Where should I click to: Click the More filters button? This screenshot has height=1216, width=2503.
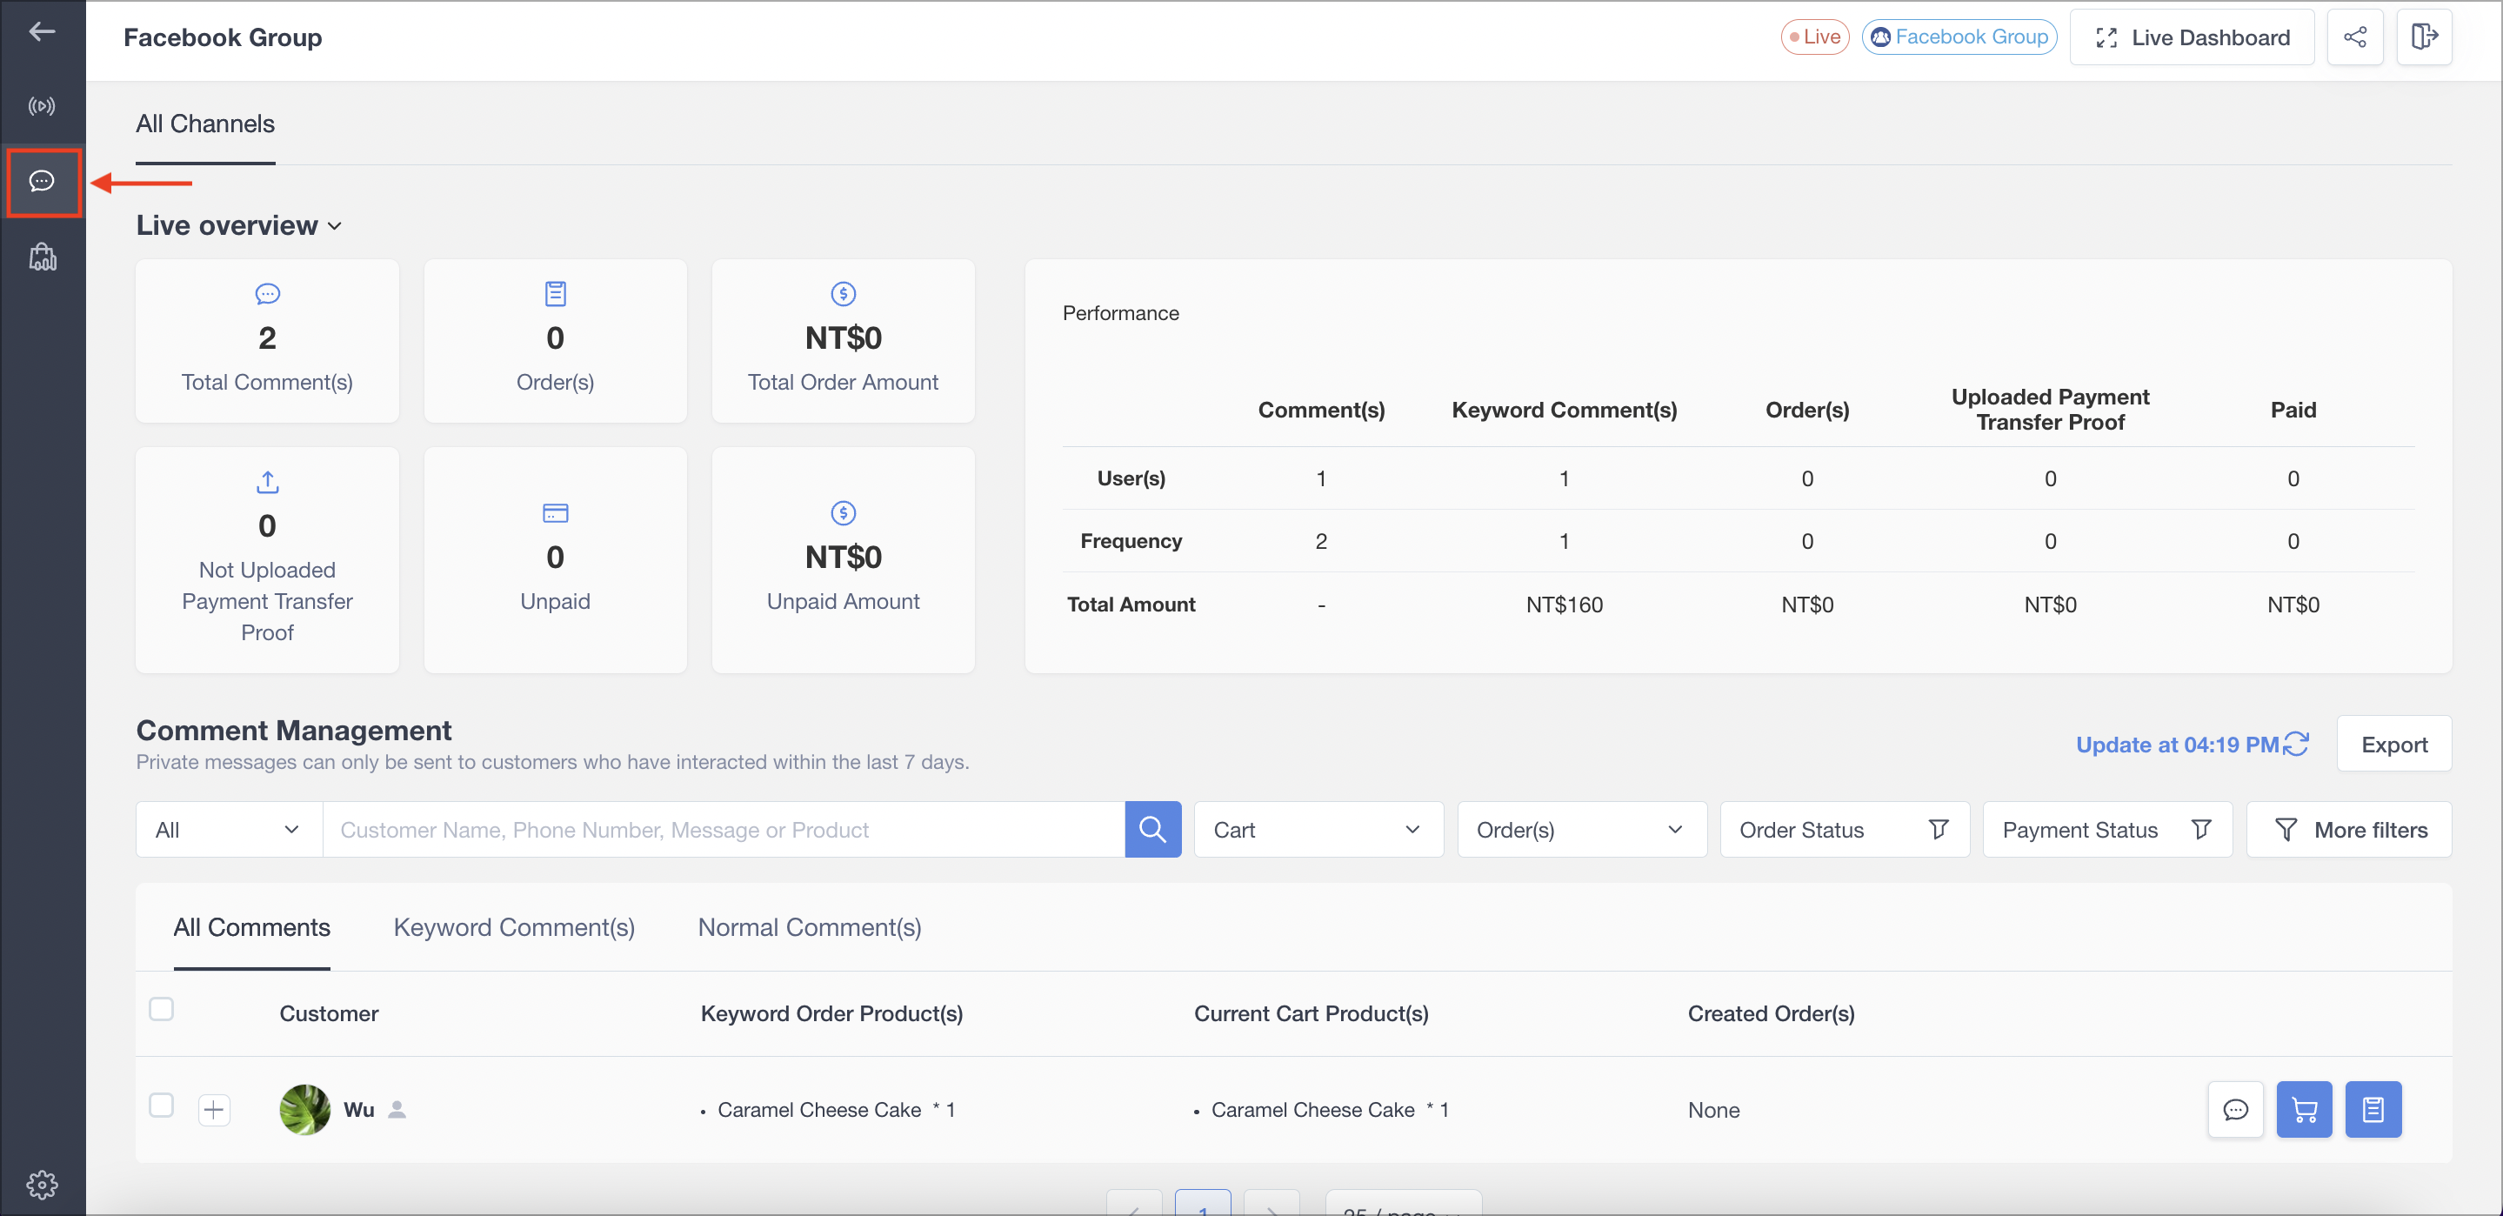2348,829
